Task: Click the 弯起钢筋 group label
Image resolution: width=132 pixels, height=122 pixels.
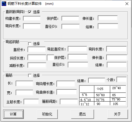Action: coord(12,42)
